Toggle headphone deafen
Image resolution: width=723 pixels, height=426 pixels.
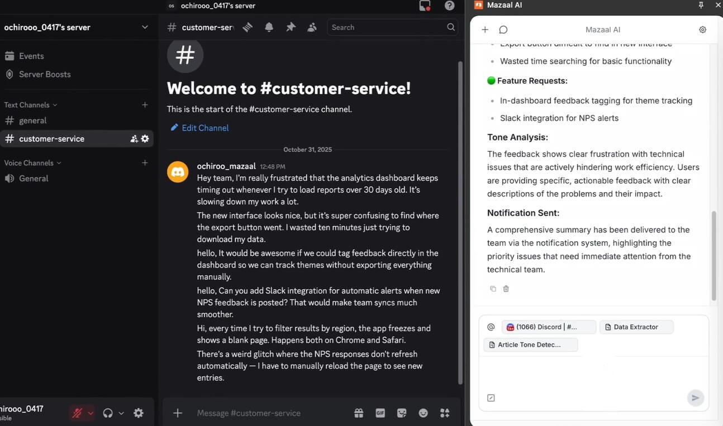108,413
